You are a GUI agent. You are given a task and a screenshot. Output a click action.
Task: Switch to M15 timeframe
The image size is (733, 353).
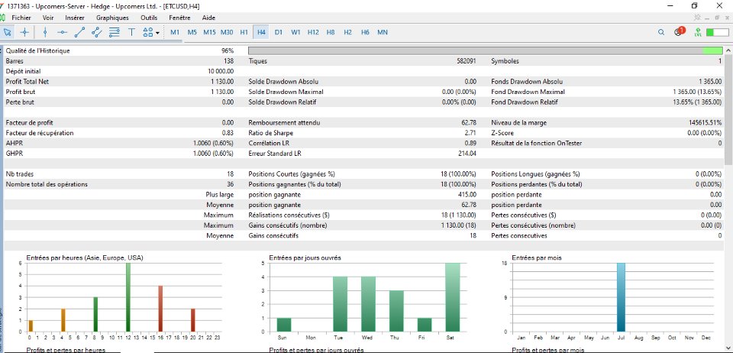(x=209, y=32)
